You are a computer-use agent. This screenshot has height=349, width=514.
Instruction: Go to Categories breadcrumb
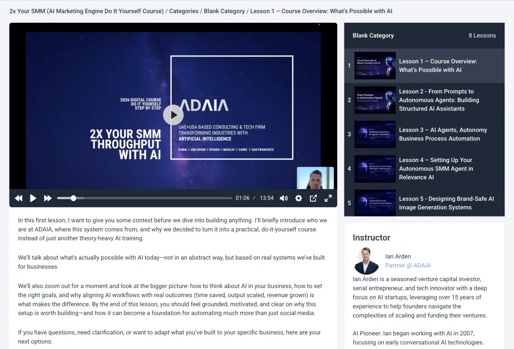pyautogui.click(x=184, y=11)
